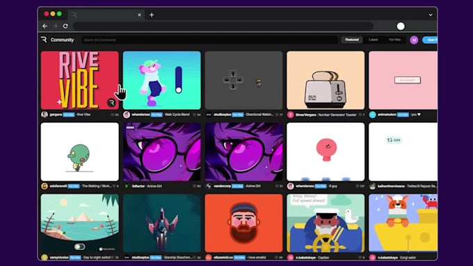Open the Number Generator Toaster thumbnail
Viewport: 473px width, 266px height.
point(326,80)
